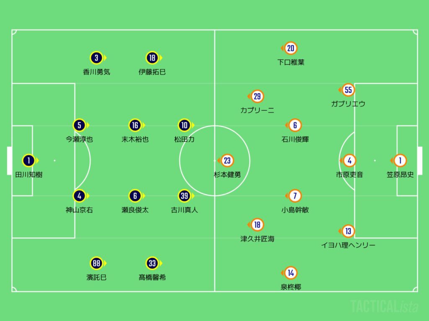This screenshot has width=429, height=321.
Task: Click navy player marker number 16
Action: coord(134,125)
